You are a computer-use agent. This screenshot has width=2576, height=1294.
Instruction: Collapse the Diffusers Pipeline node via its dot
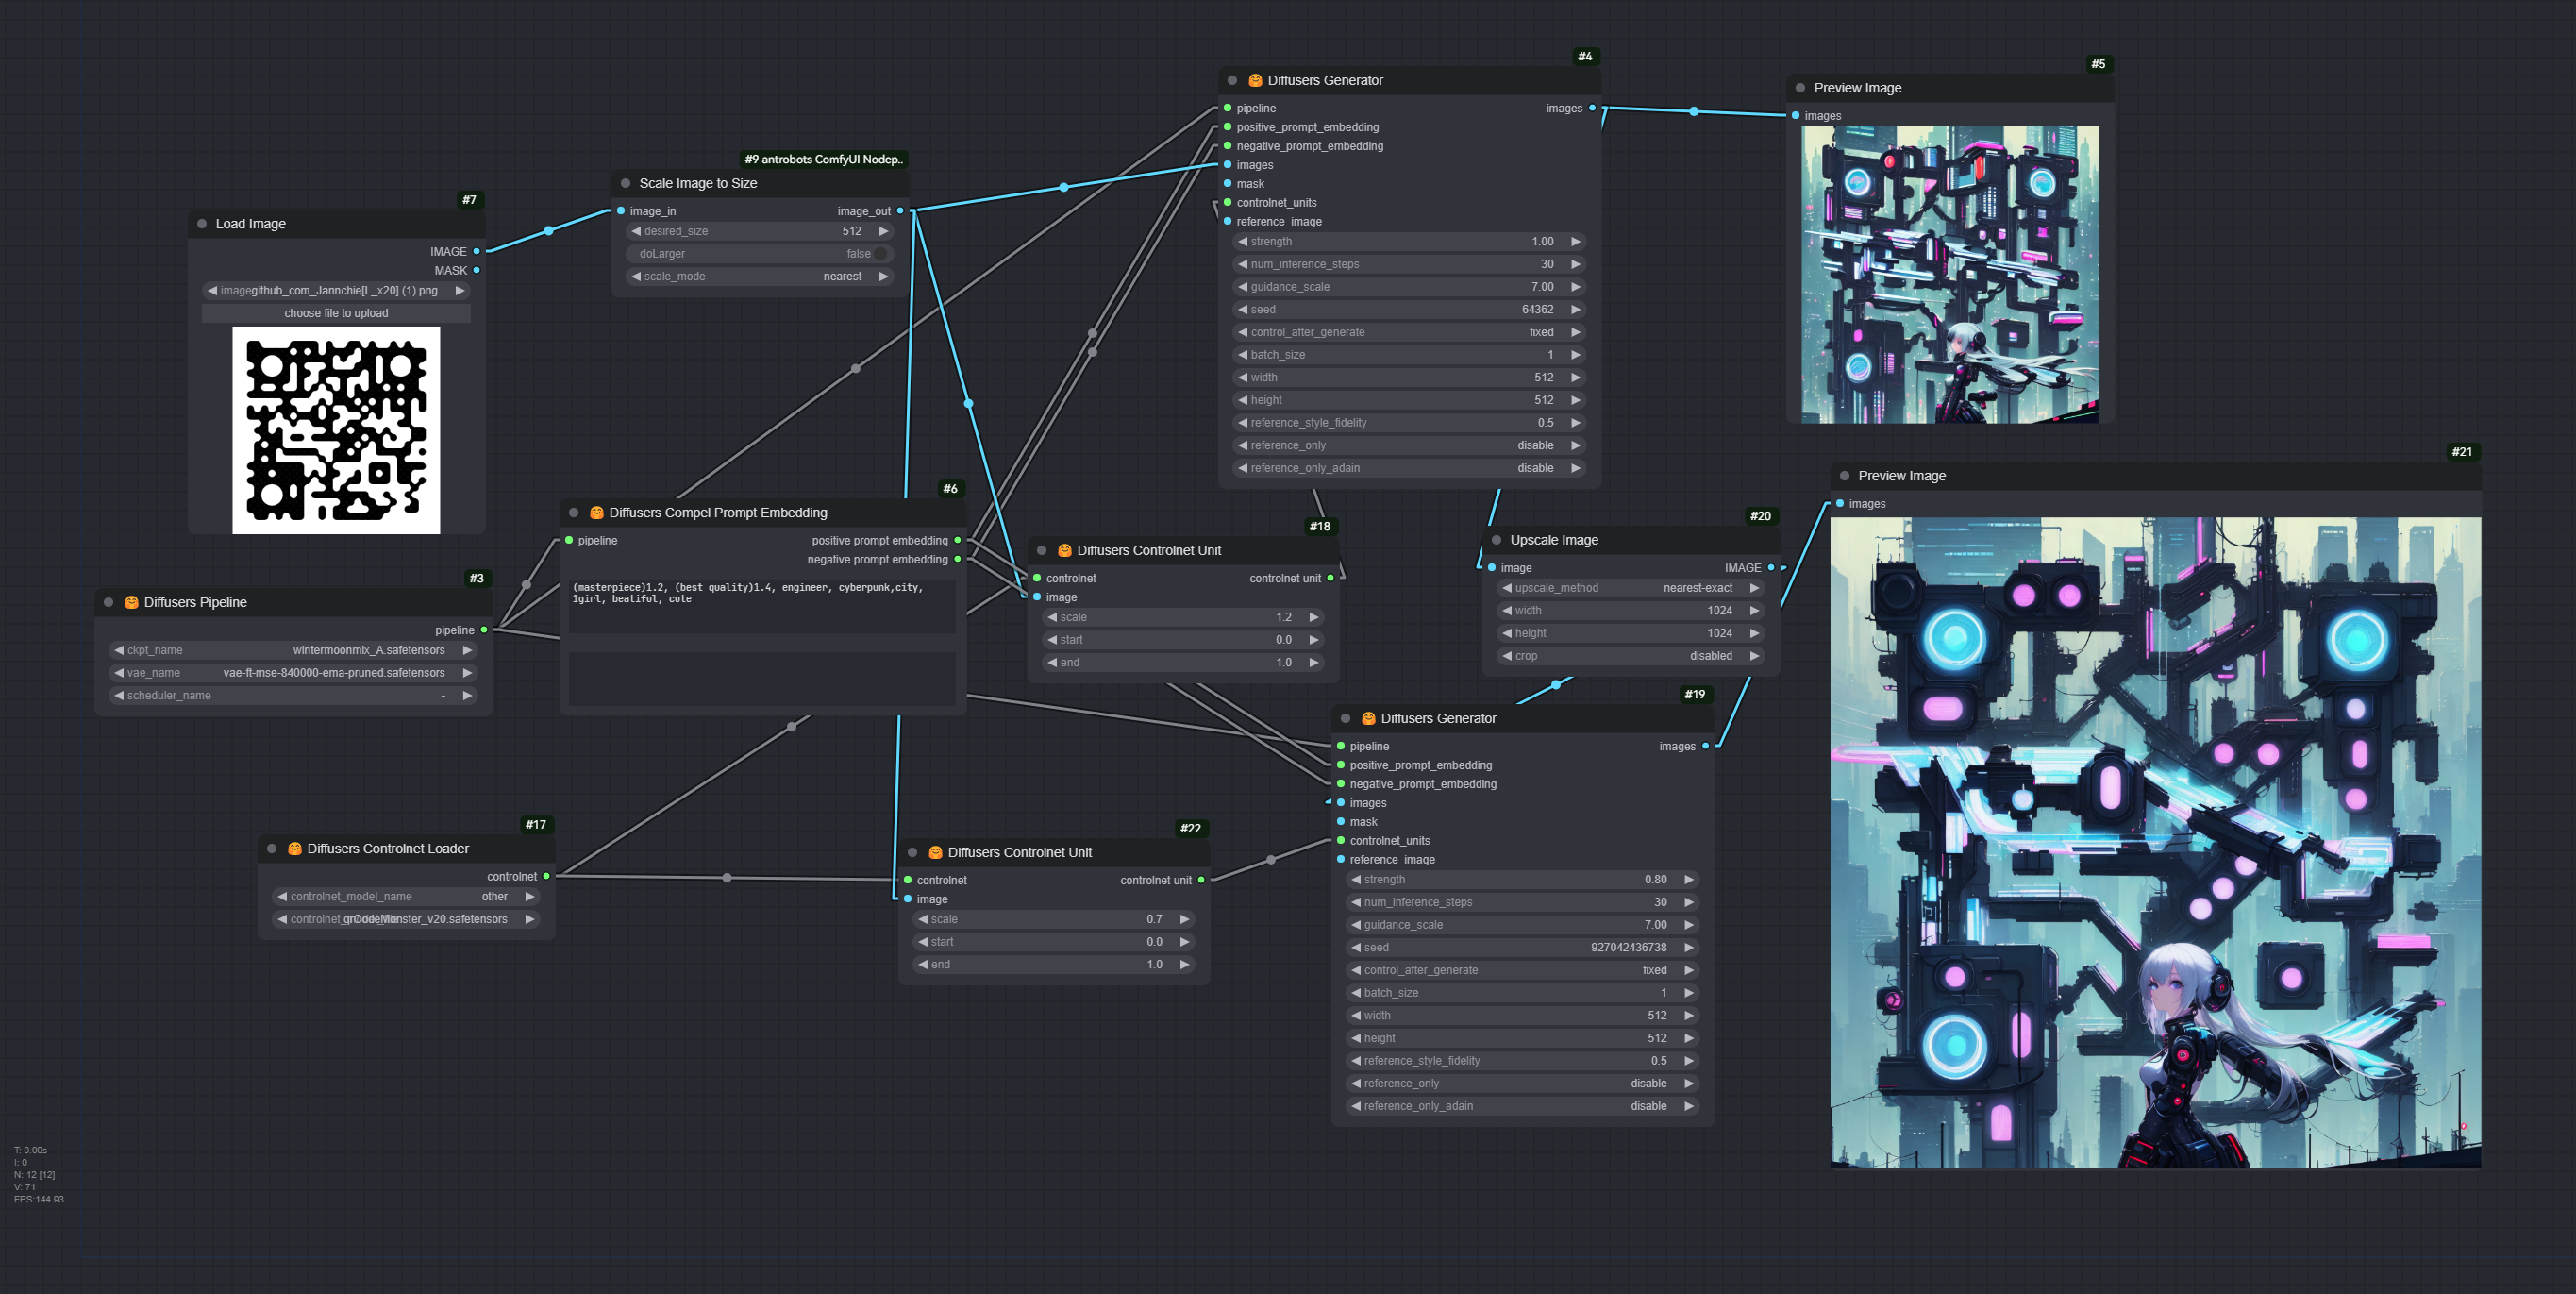click(x=109, y=602)
